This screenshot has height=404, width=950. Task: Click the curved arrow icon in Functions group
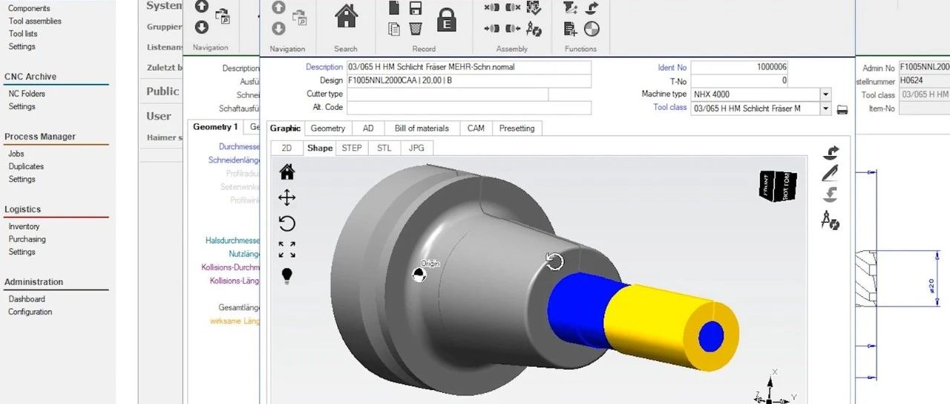point(592,8)
